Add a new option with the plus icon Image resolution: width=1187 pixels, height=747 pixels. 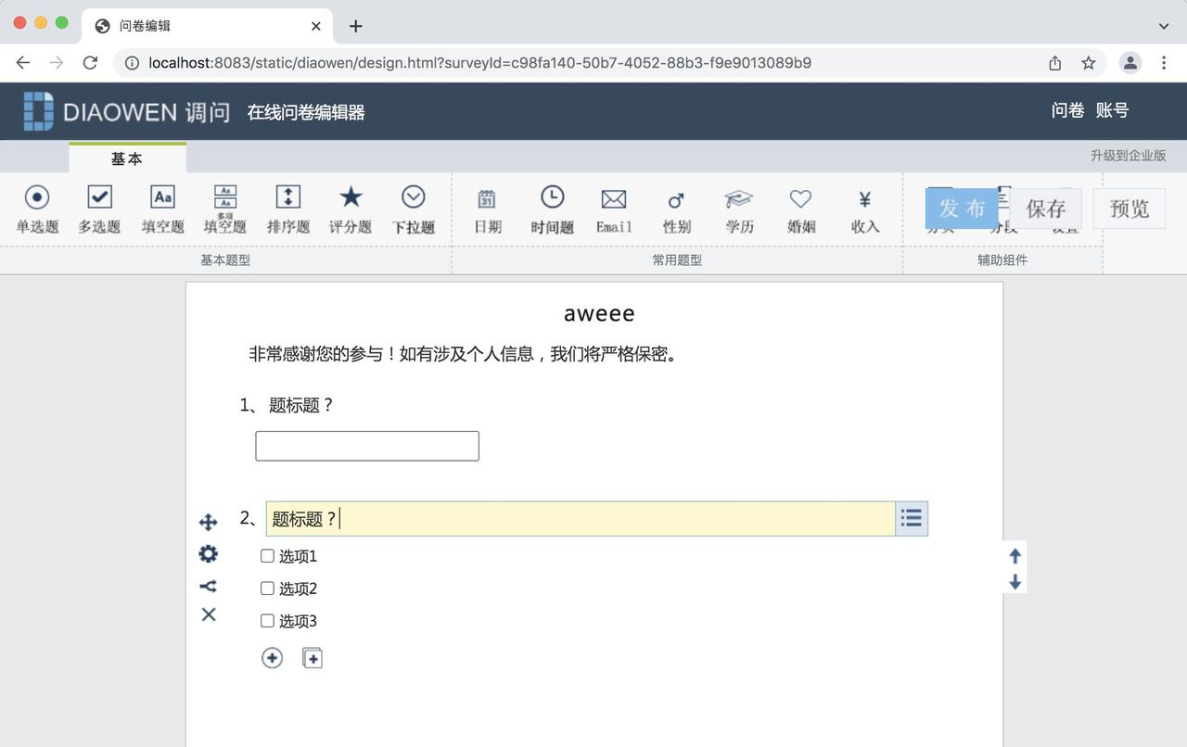point(272,657)
